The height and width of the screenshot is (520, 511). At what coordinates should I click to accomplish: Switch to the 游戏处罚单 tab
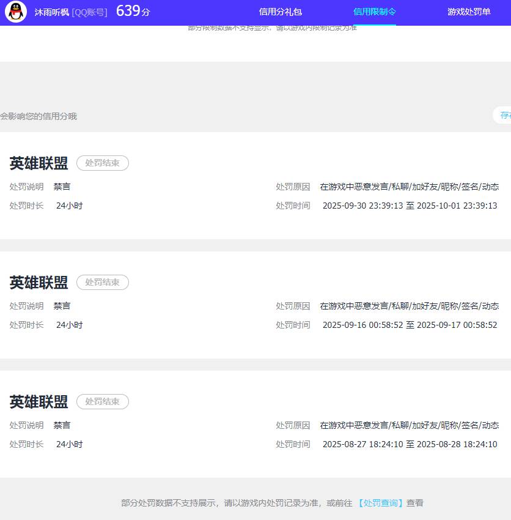pos(468,12)
